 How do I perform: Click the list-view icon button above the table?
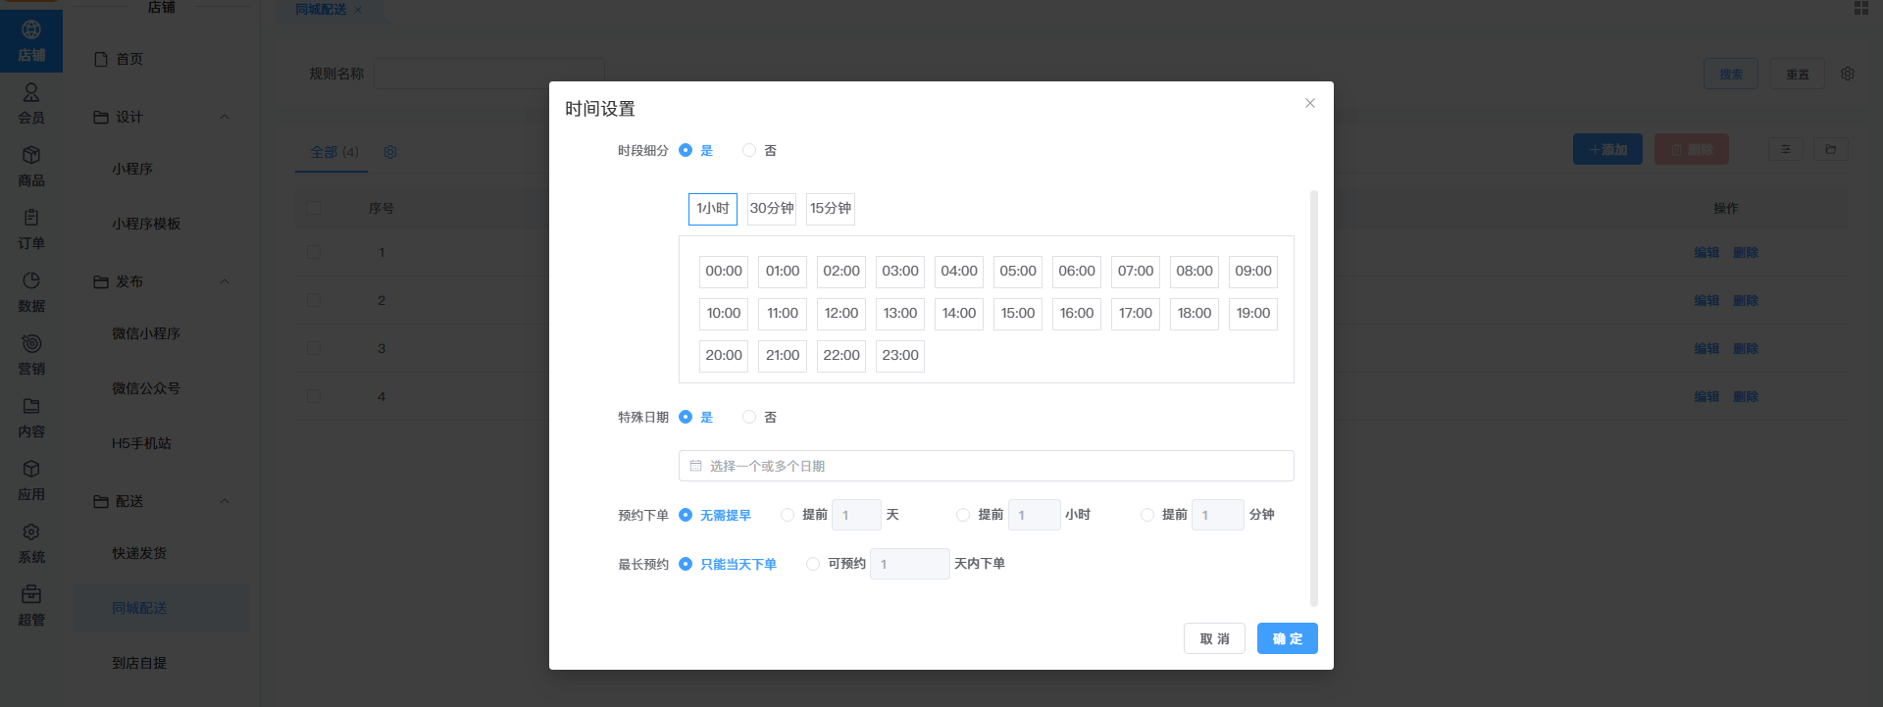[1785, 149]
